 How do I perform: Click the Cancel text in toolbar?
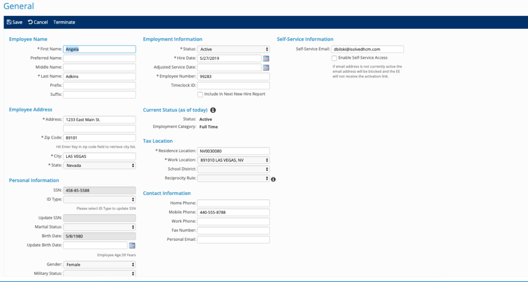click(x=41, y=22)
